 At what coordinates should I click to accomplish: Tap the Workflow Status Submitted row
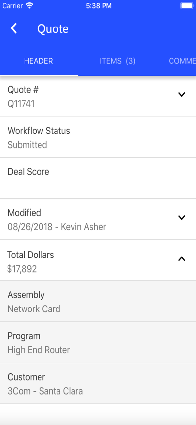[98, 137]
